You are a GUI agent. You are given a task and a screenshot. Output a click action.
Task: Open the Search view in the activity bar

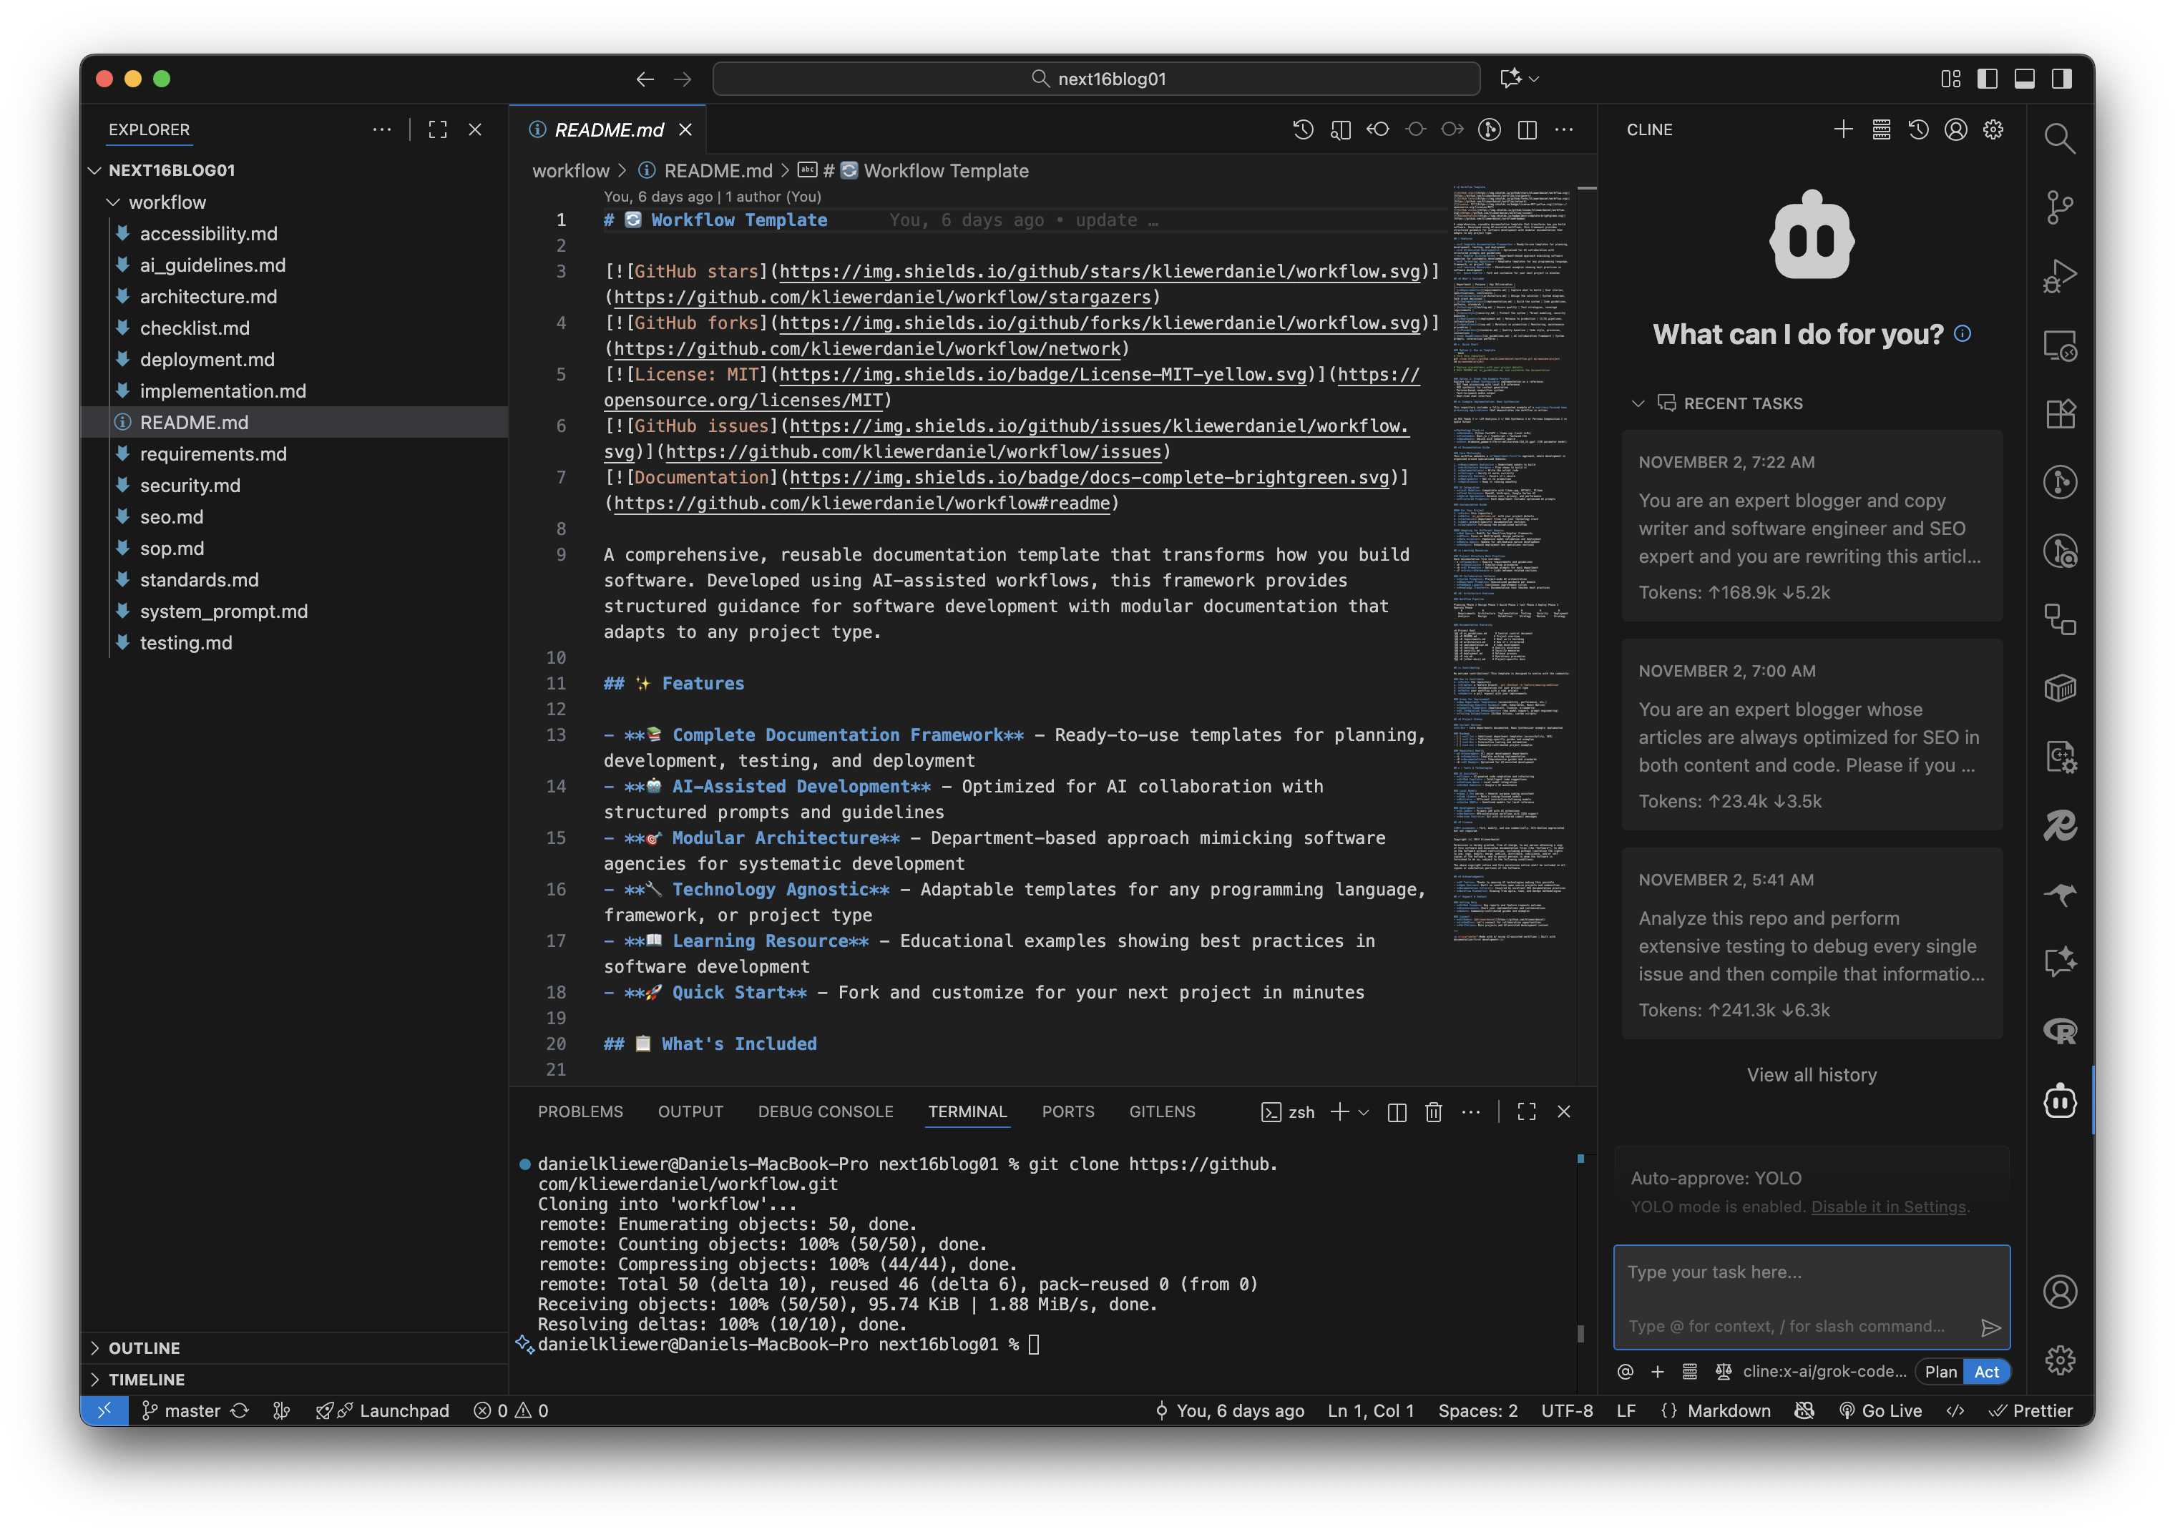coord(2061,138)
